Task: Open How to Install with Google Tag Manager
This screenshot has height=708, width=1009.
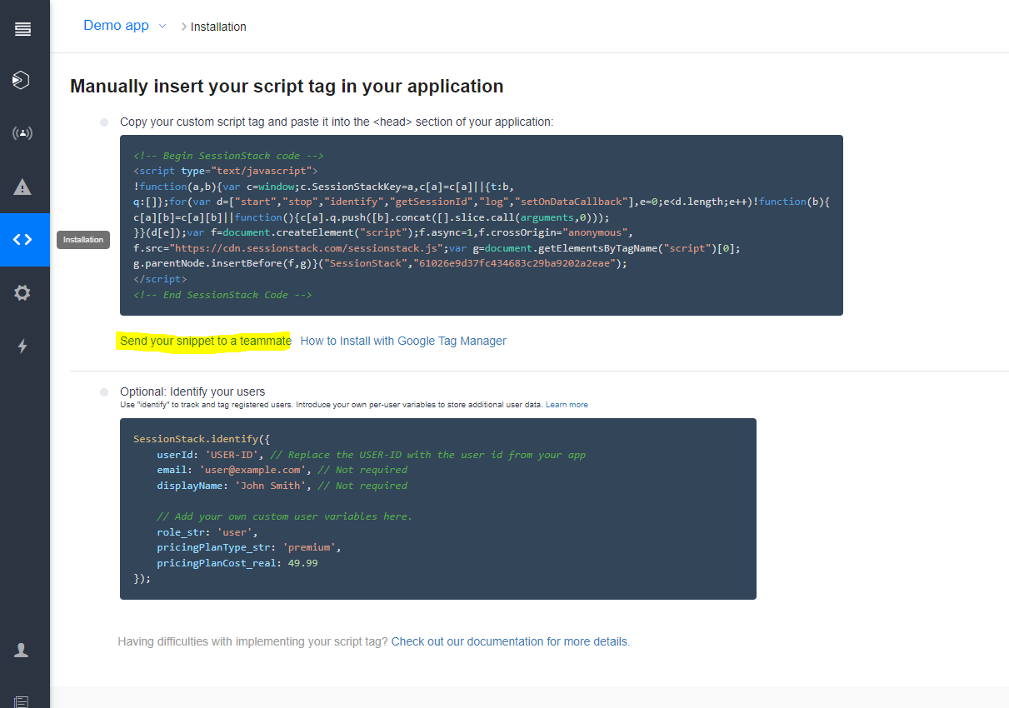Action: pos(403,341)
